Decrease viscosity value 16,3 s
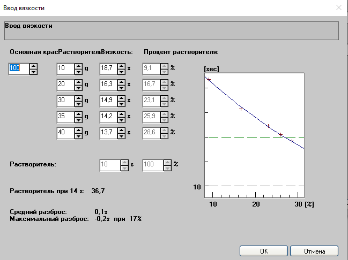348x260 pixels. click(x=121, y=88)
